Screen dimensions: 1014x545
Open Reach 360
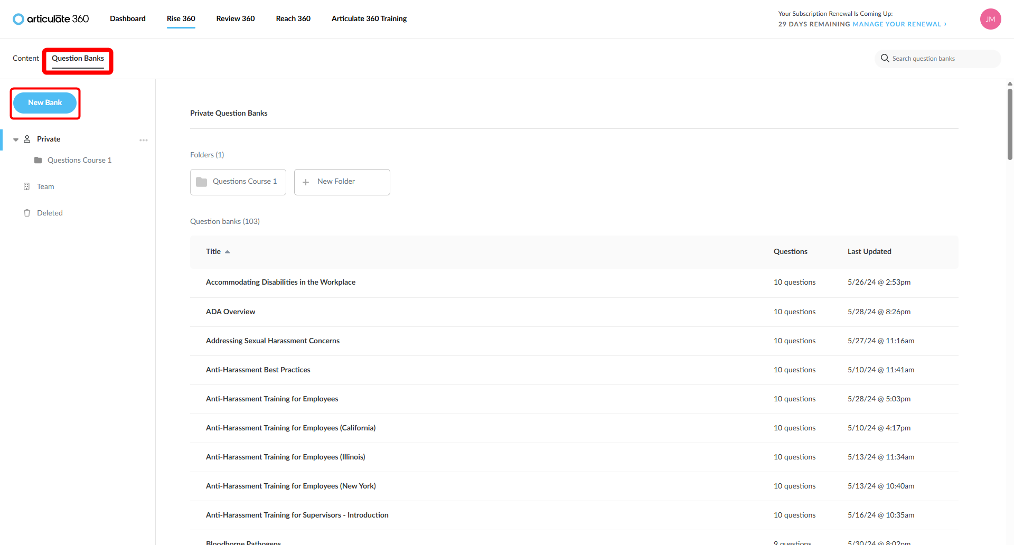pos(293,18)
